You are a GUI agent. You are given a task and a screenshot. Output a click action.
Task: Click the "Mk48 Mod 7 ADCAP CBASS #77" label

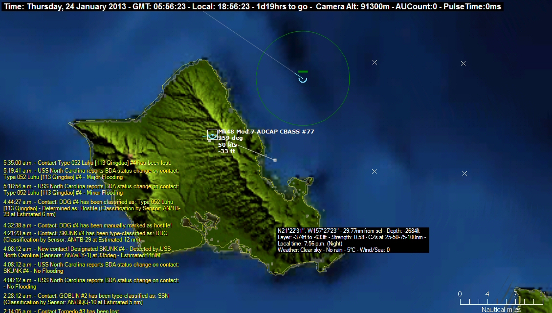pyautogui.click(x=266, y=132)
